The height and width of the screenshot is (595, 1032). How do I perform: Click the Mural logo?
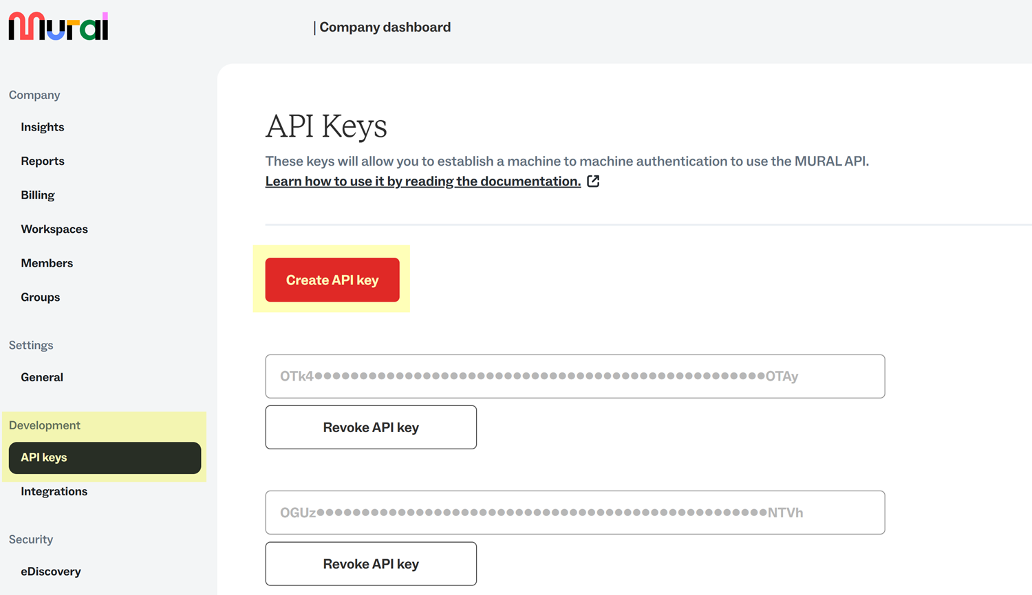pos(58,27)
